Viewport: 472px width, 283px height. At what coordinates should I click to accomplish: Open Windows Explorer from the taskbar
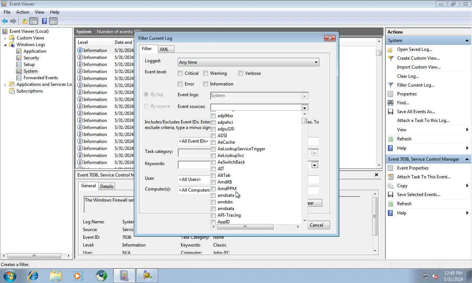tap(56, 276)
